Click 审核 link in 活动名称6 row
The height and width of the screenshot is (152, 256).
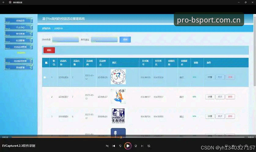pos(194,116)
